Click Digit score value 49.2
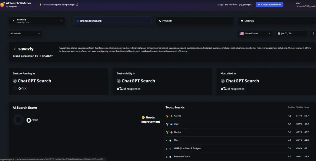The width and height of the screenshot is (316, 161). [x=306, y=124]
